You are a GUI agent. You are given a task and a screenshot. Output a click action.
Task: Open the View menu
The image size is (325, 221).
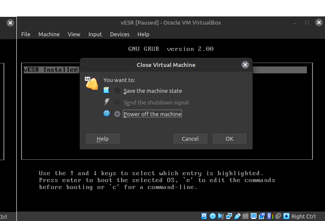pos(74,34)
